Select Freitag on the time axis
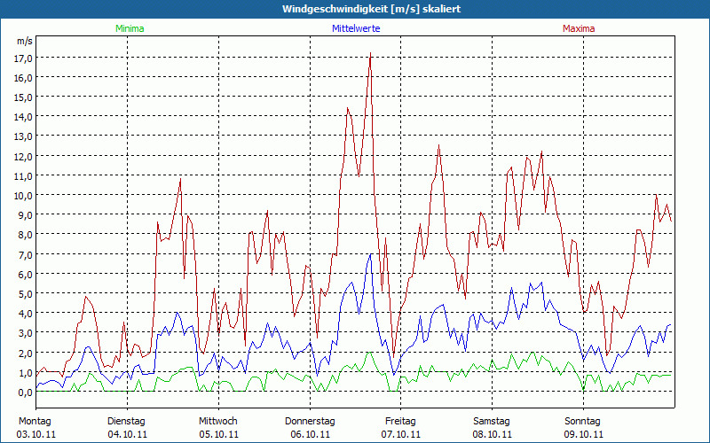710x443 pixels. pyautogui.click(x=401, y=421)
